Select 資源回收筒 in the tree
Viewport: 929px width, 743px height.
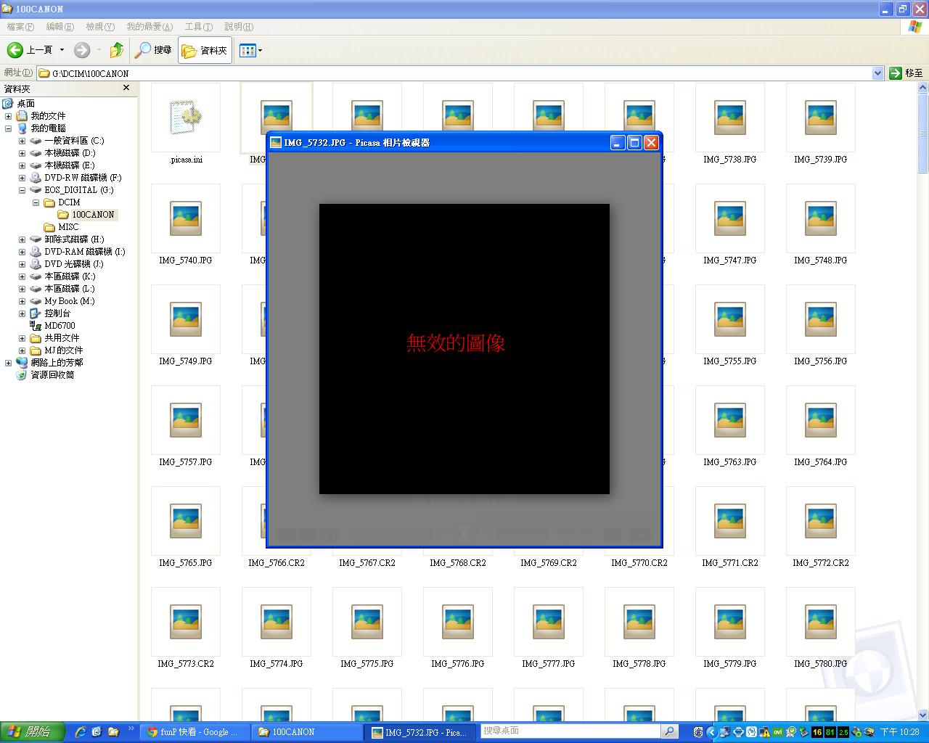pyautogui.click(x=52, y=375)
